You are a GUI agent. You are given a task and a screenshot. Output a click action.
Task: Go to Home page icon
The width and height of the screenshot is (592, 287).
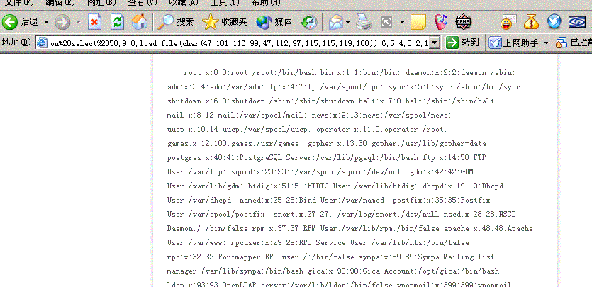tap(140, 23)
